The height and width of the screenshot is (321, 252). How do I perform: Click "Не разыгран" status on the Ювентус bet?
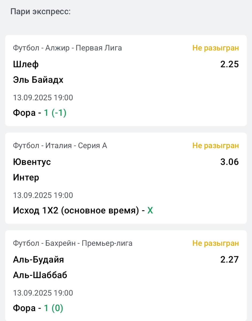[215, 146]
